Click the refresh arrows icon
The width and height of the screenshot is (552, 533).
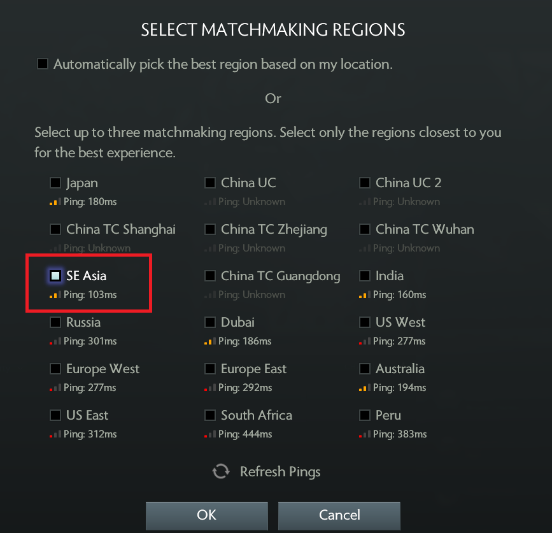(x=221, y=471)
